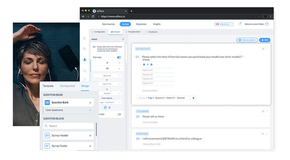Enable the lower Logic toggle switch
Image resolution: width=290 pixels, height=160 pixels.
pos(119,114)
